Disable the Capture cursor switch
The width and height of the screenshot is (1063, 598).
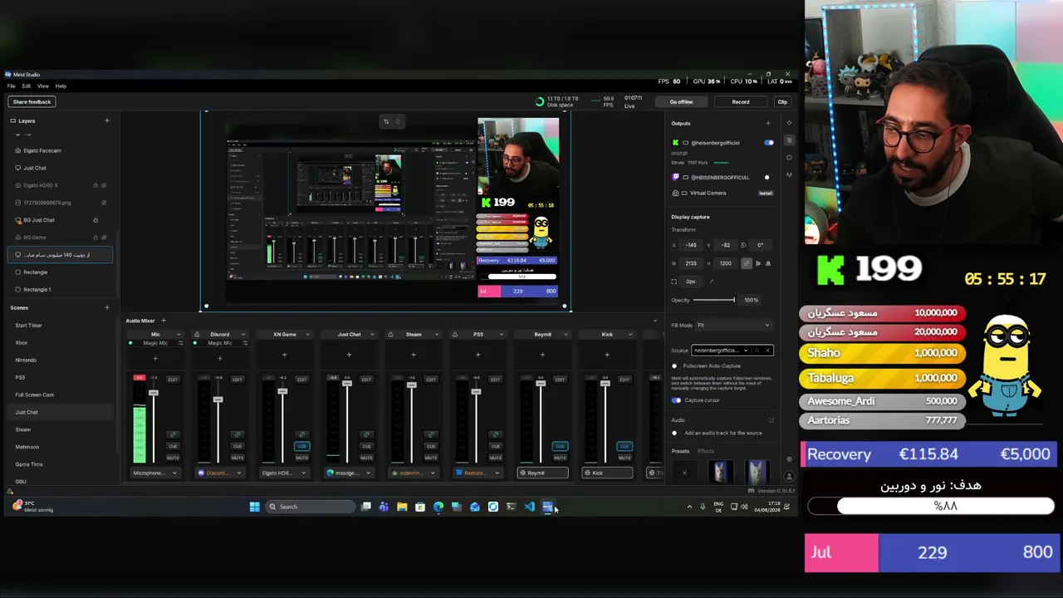click(x=676, y=400)
